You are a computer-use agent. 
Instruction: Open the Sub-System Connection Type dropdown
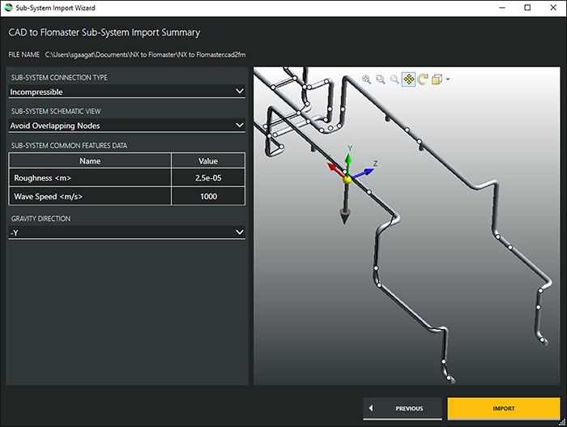tap(126, 92)
